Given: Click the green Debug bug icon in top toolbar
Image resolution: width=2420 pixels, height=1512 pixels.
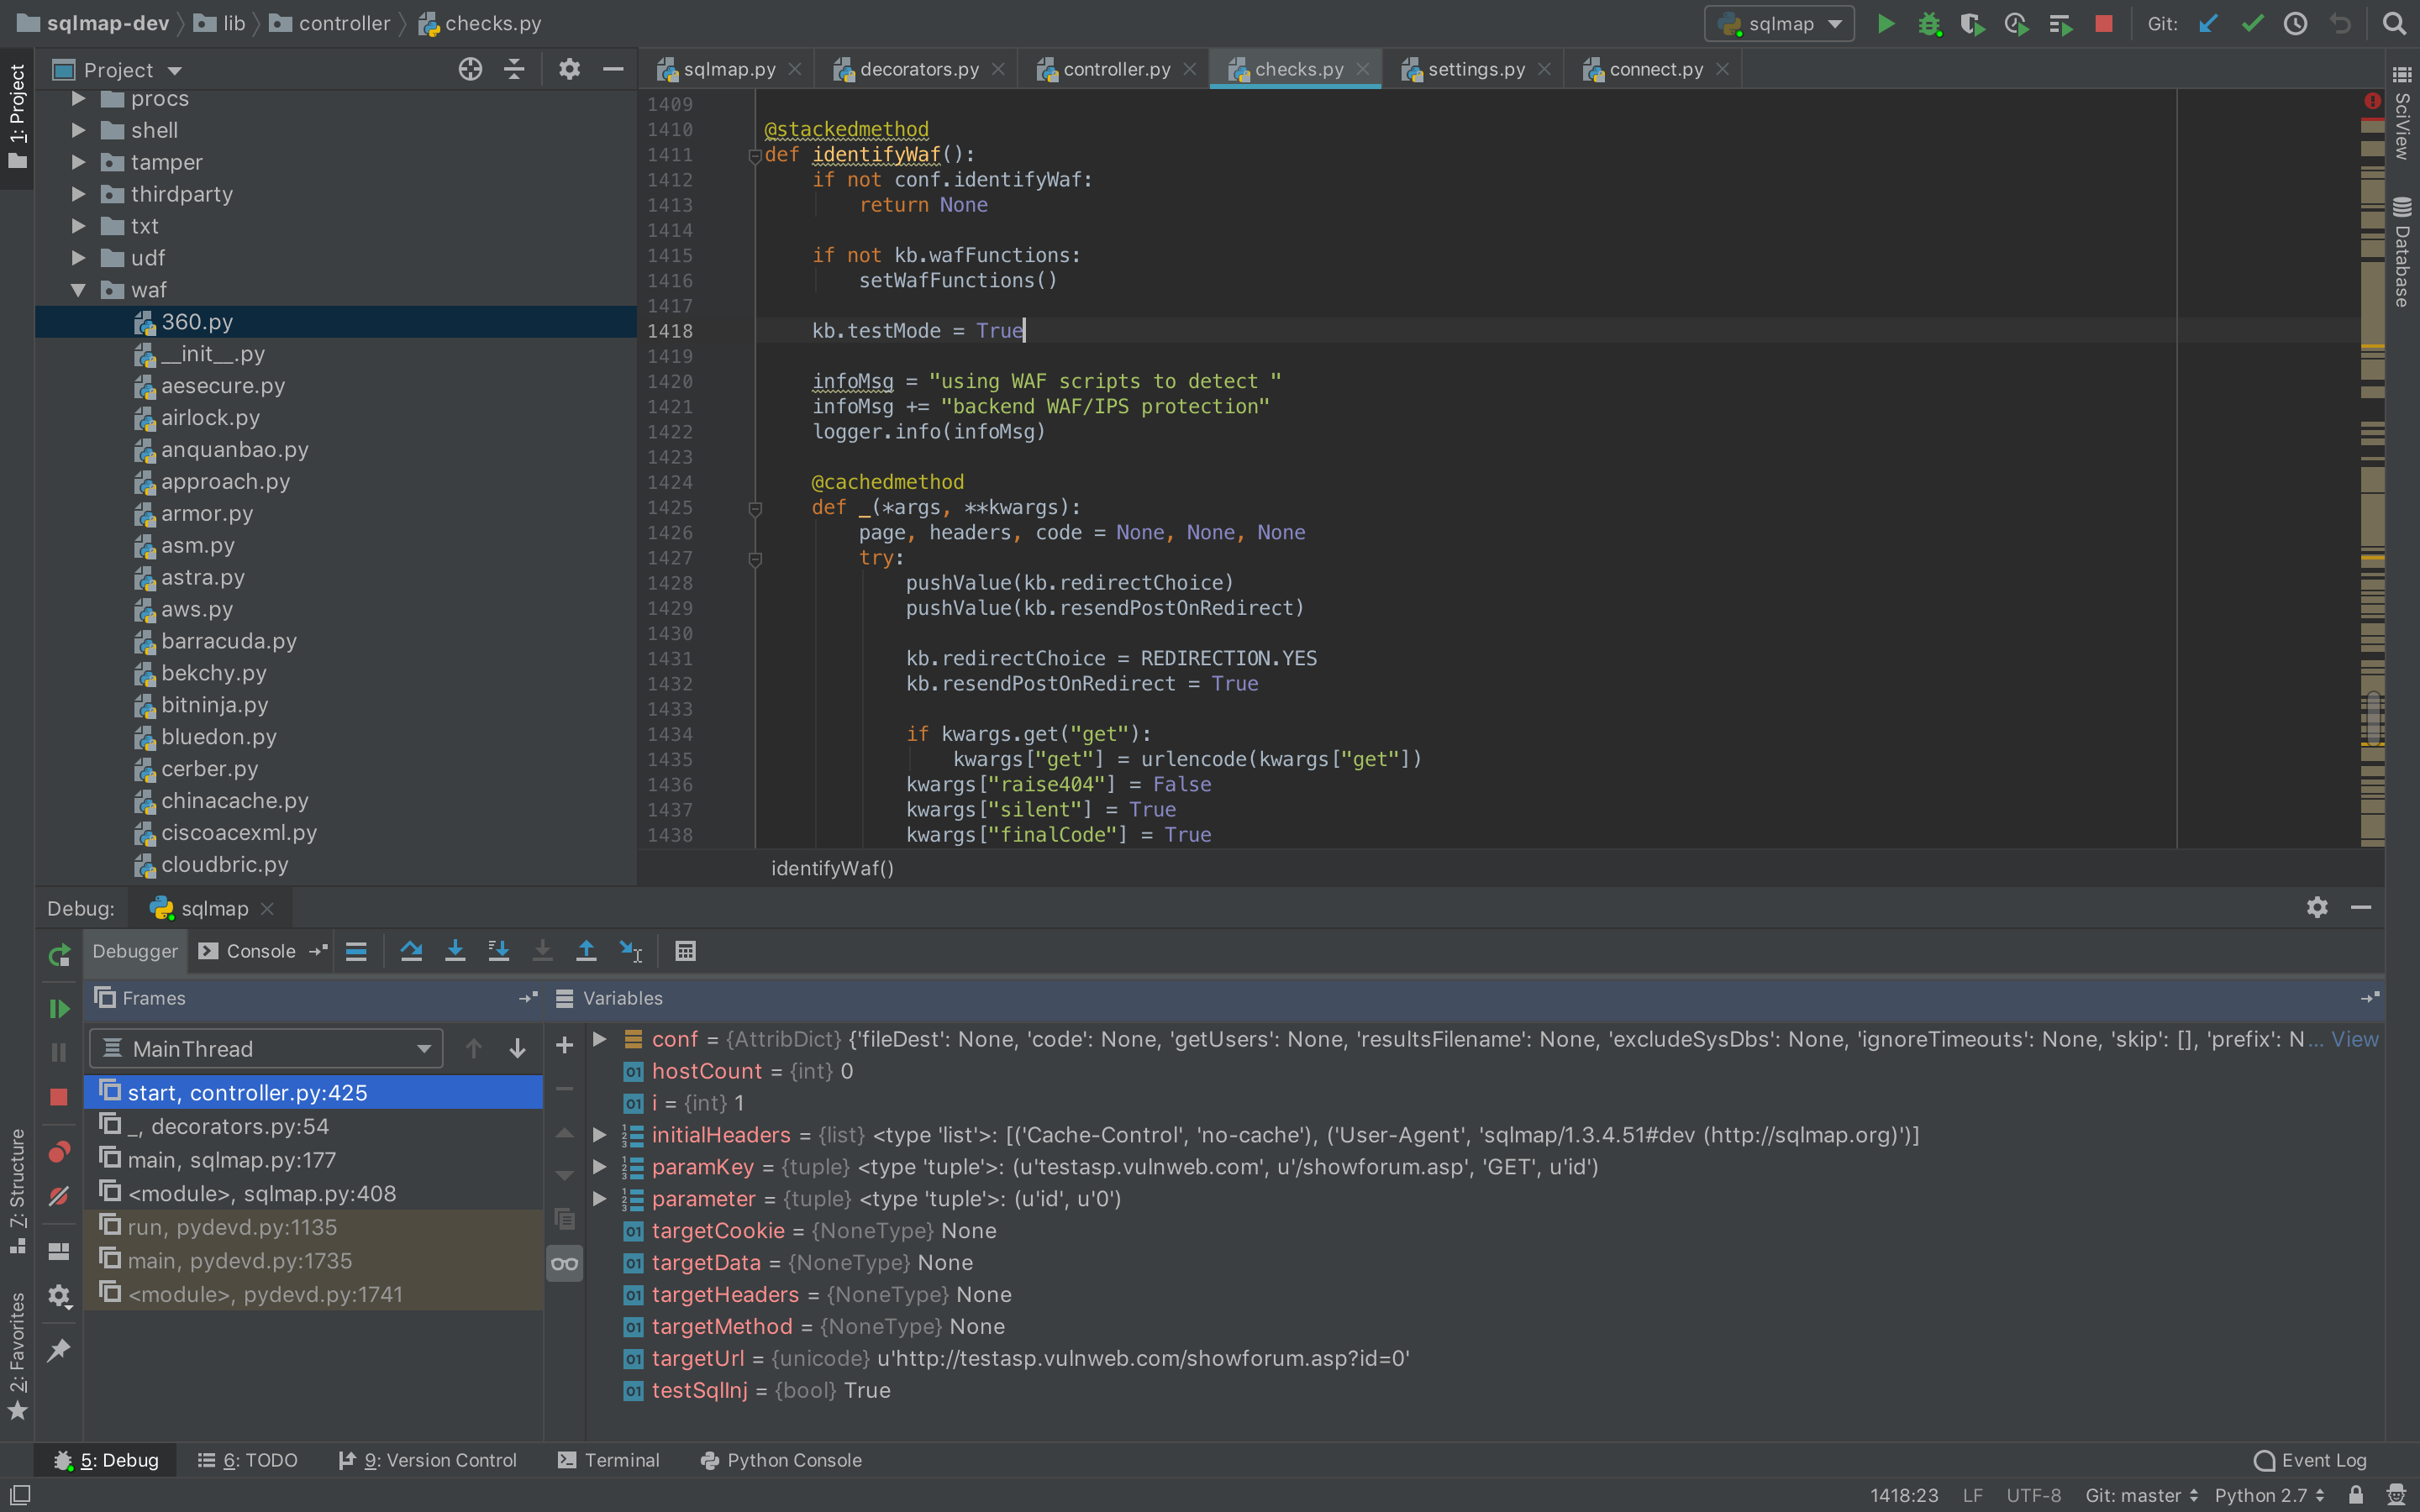Looking at the screenshot, I should [1929, 24].
